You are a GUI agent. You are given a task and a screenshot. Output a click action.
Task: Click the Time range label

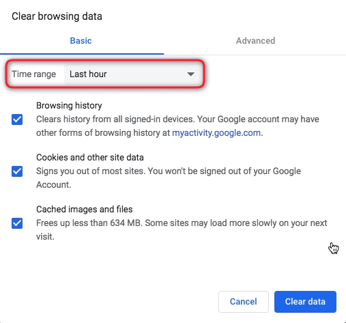33,74
